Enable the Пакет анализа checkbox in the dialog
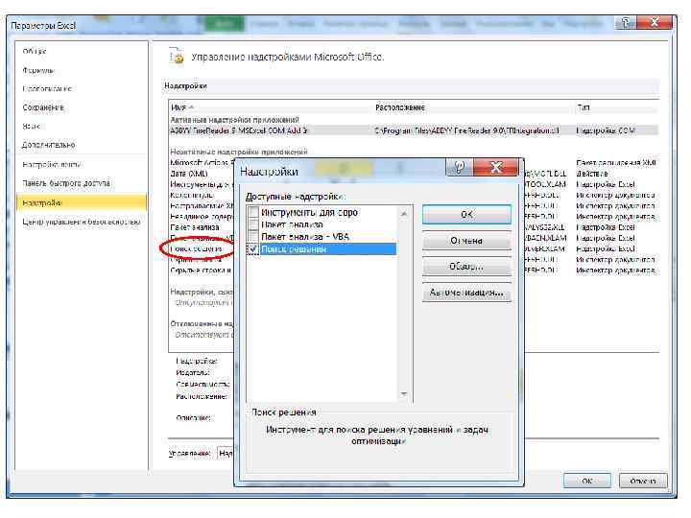Screen dimensions: 691x518 [x=253, y=224]
